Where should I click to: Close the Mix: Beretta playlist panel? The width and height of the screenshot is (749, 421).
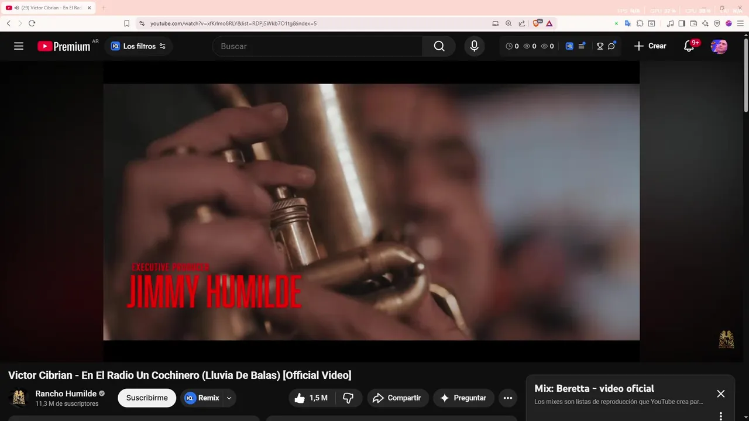pos(721,394)
